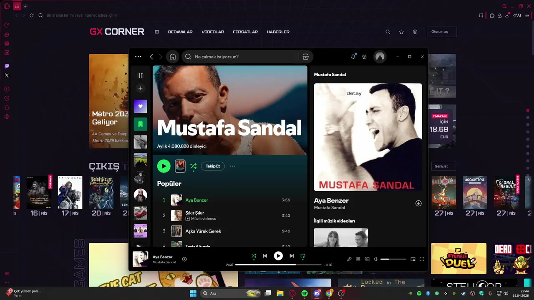Follow the artist with Takip Et
This screenshot has height=300, width=534.
click(x=213, y=166)
